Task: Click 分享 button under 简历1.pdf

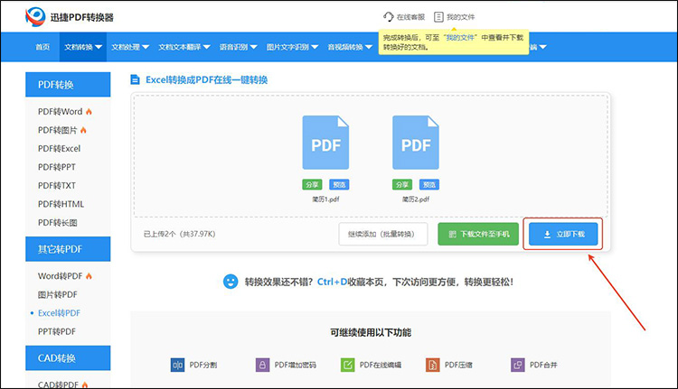Action: coord(312,185)
